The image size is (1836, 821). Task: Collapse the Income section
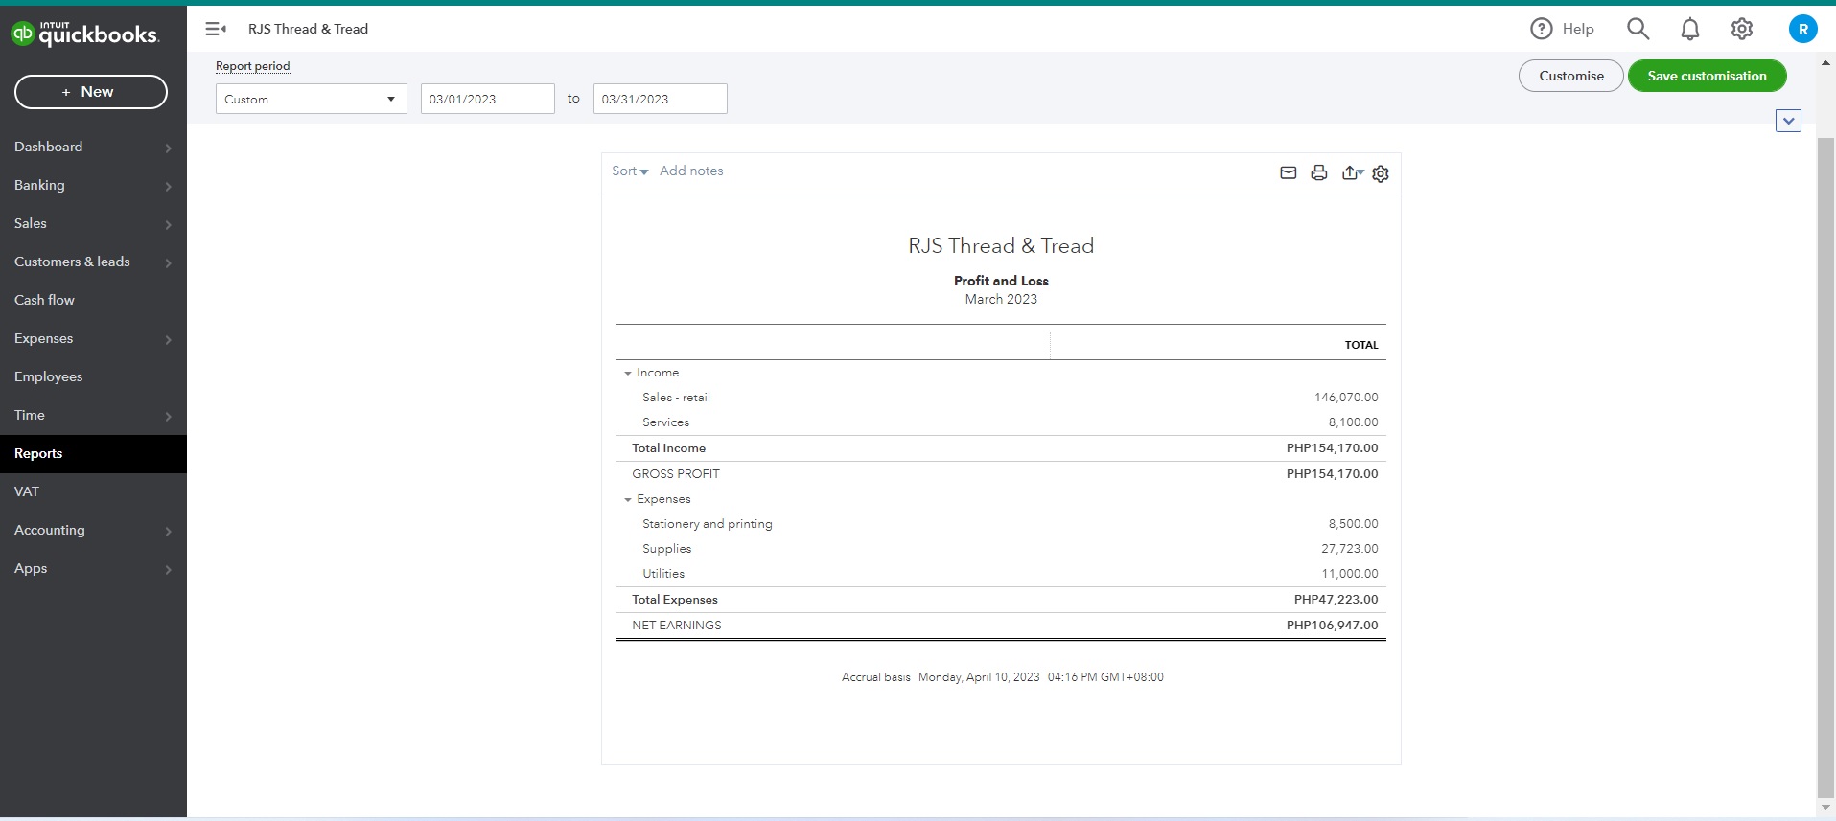click(x=628, y=373)
